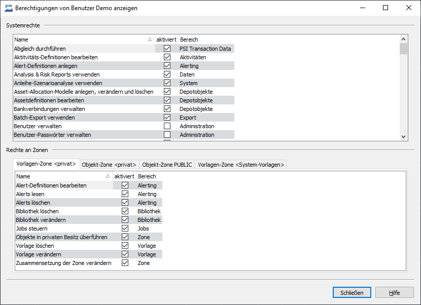The image size is (421, 305).
Task: Uncheck Batch-Export verwenden permission
Action: point(167,118)
